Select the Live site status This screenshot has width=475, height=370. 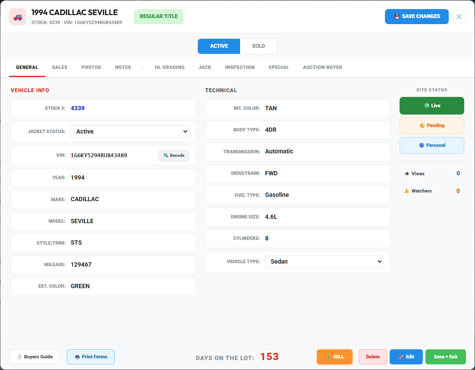coord(431,106)
